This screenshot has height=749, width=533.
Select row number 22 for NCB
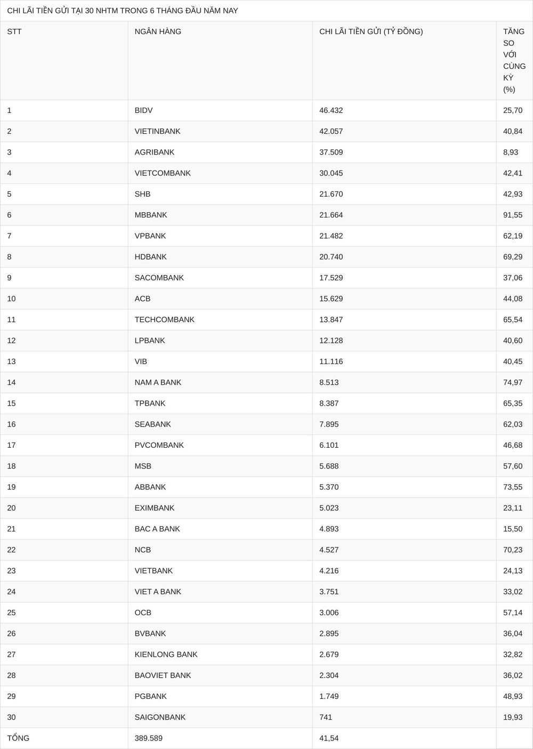pos(12,550)
